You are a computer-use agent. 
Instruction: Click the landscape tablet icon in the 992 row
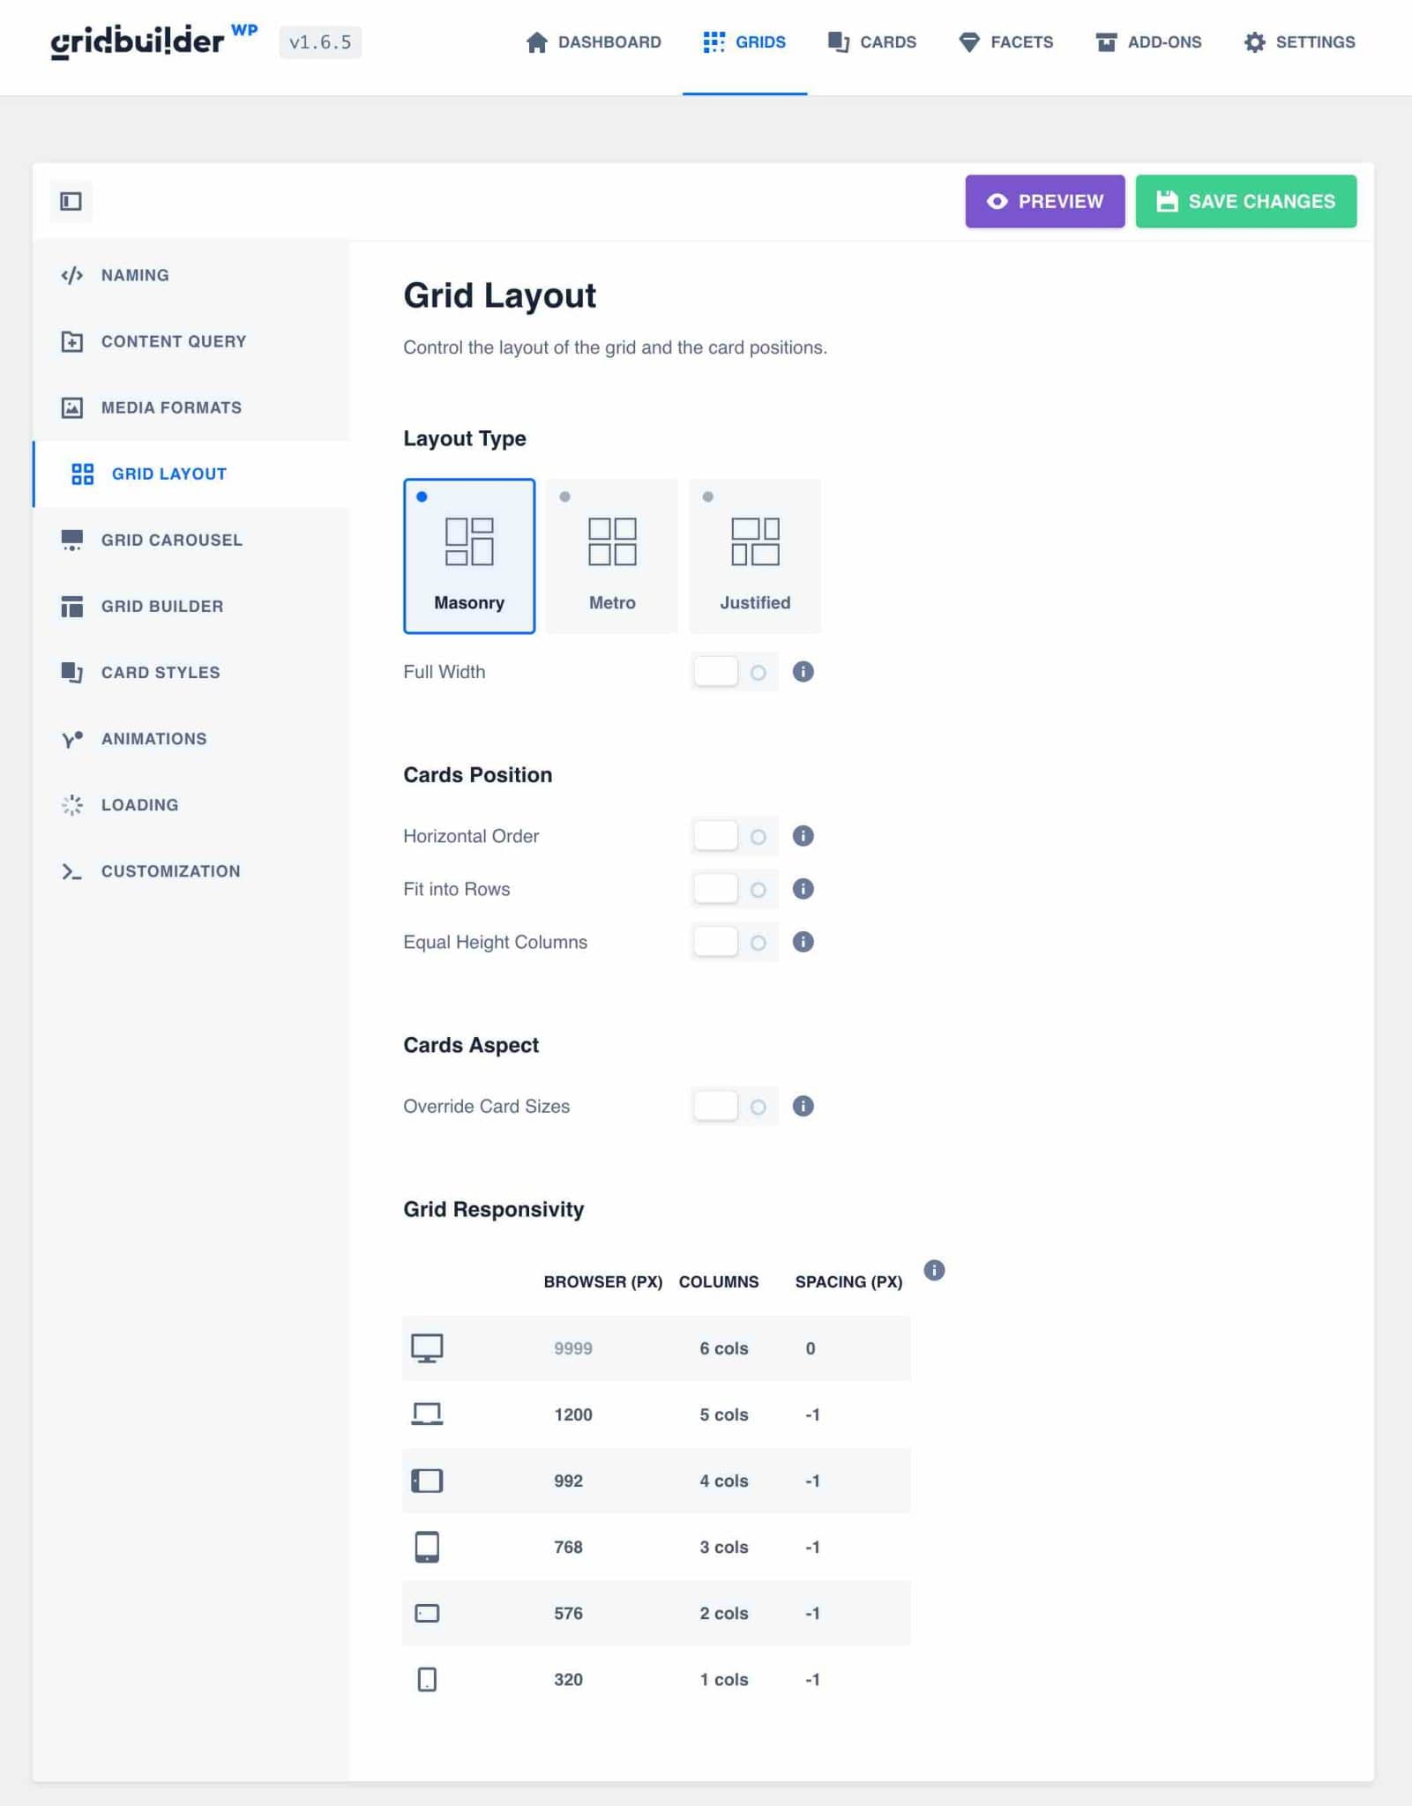427,1481
